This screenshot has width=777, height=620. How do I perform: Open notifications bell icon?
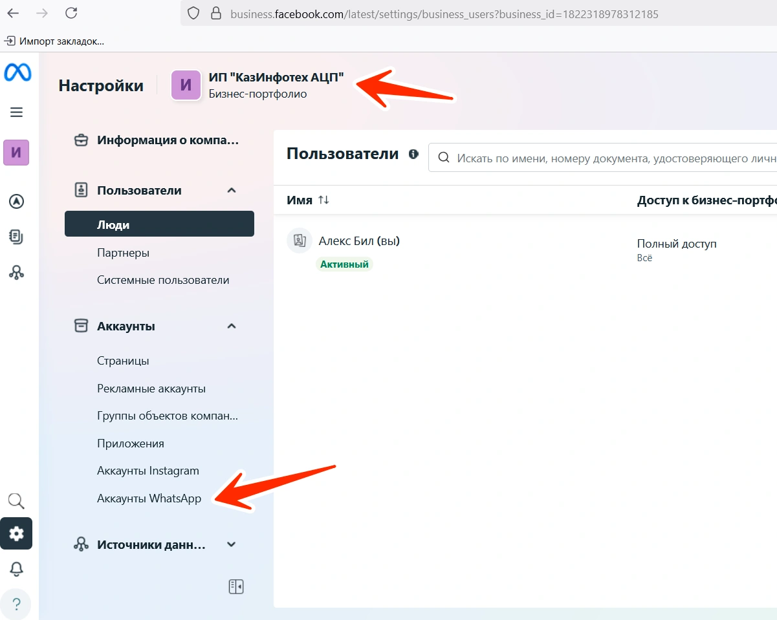(16, 569)
